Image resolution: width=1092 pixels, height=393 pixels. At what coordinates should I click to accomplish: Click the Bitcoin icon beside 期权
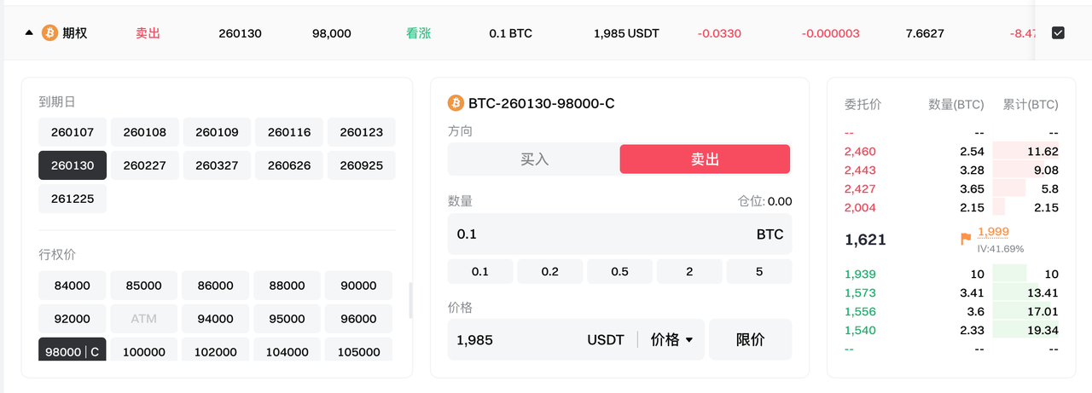tap(49, 33)
